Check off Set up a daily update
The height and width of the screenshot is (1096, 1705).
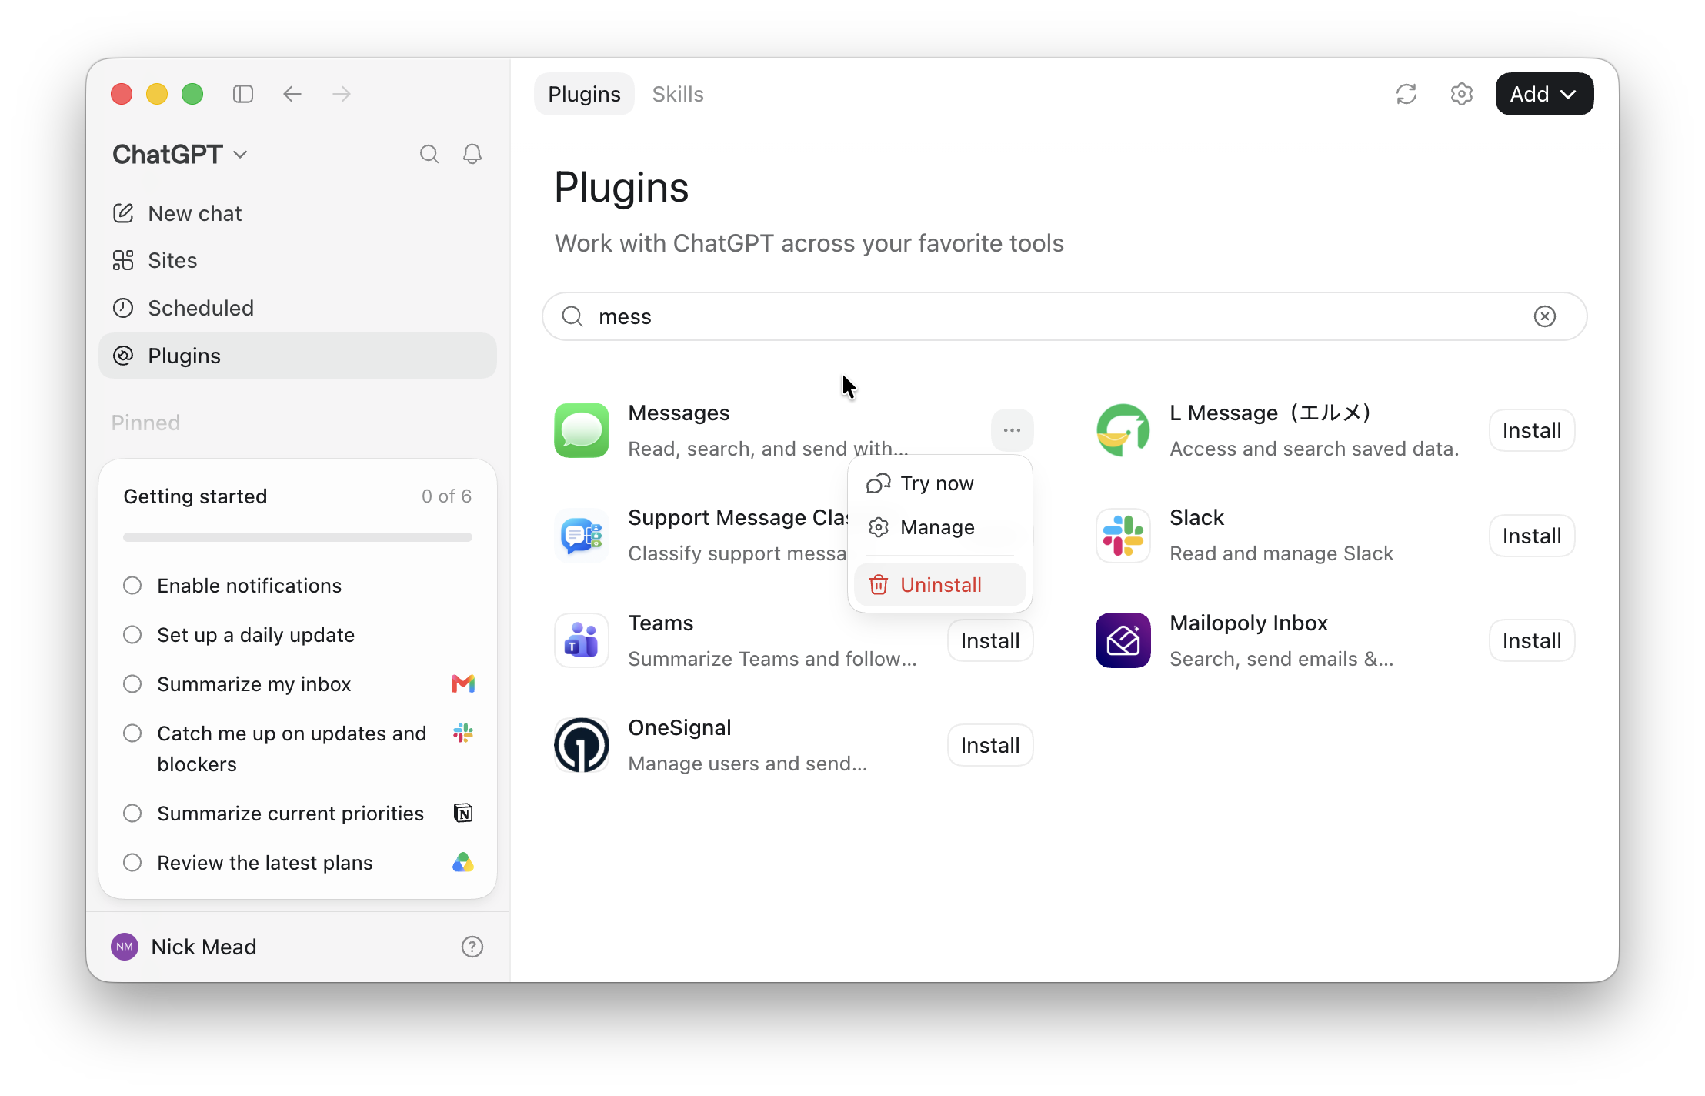pyautogui.click(x=132, y=635)
